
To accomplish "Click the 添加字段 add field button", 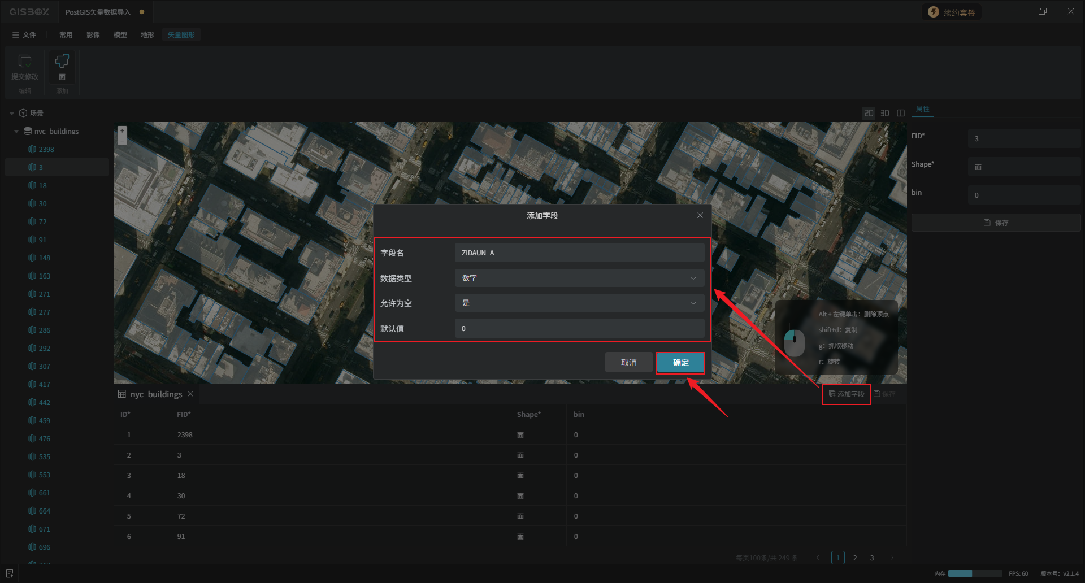I will pyautogui.click(x=846, y=394).
